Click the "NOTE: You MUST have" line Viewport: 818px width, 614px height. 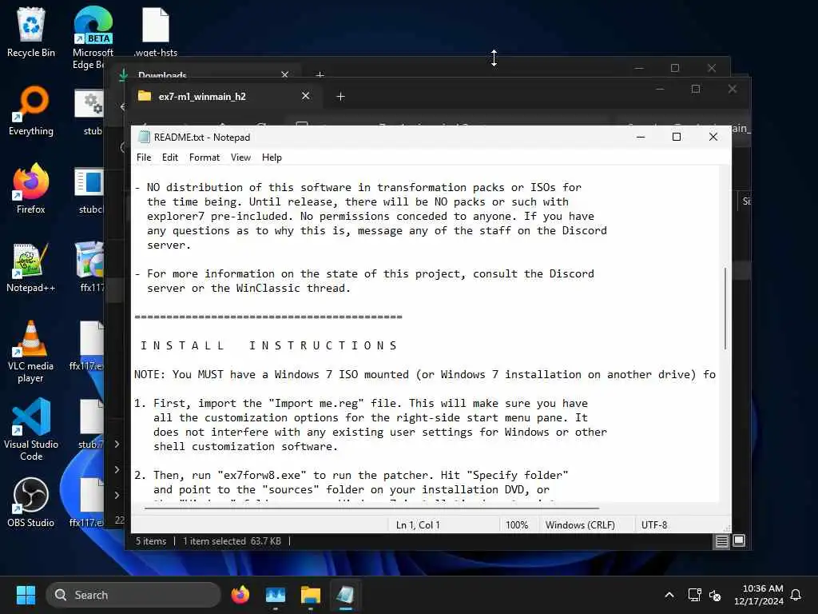tap(425, 374)
